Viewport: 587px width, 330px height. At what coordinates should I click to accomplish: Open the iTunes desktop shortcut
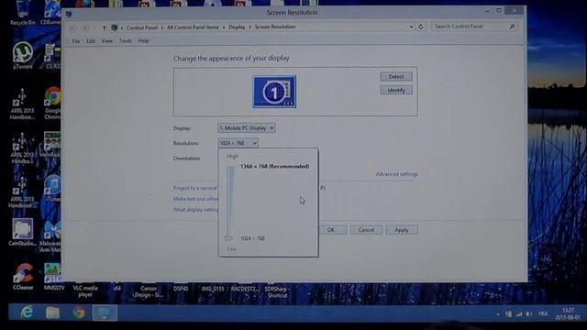coord(53,188)
